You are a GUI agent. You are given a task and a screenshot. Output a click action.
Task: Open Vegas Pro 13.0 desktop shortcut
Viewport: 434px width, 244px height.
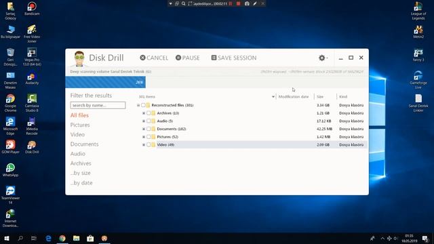point(32,57)
